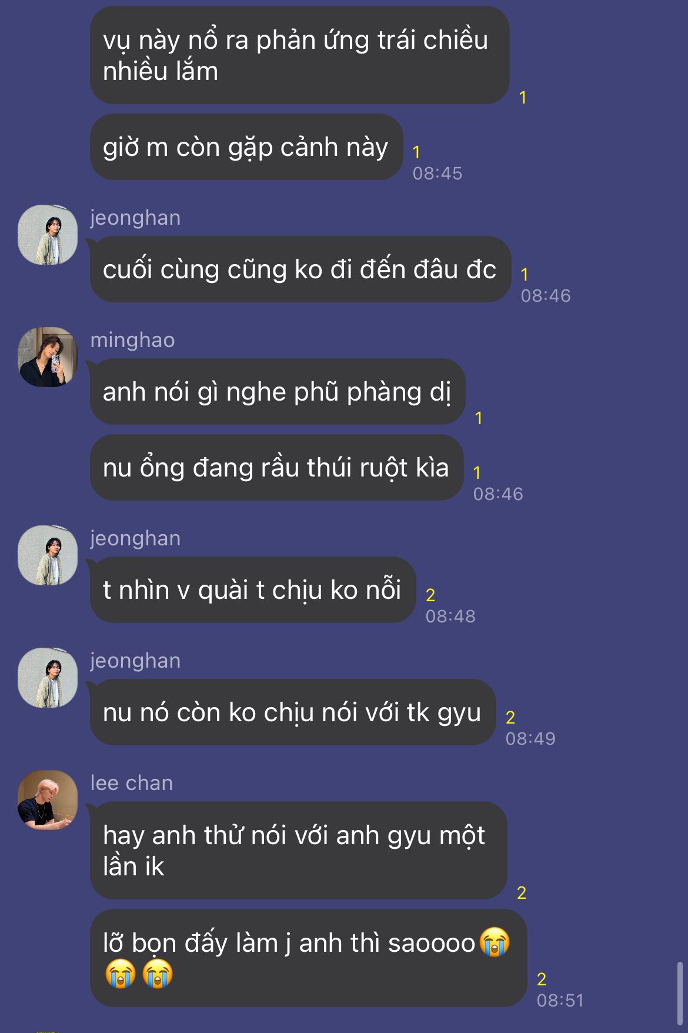
Task: Tap lee chan's blond-haired avatar
Action: (48, 800)
